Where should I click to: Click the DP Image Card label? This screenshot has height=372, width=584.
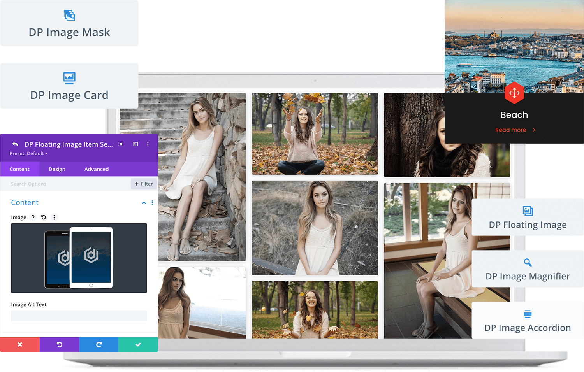point(69,95)
